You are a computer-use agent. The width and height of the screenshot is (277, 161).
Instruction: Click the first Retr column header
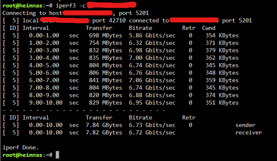tap(189, 28)
